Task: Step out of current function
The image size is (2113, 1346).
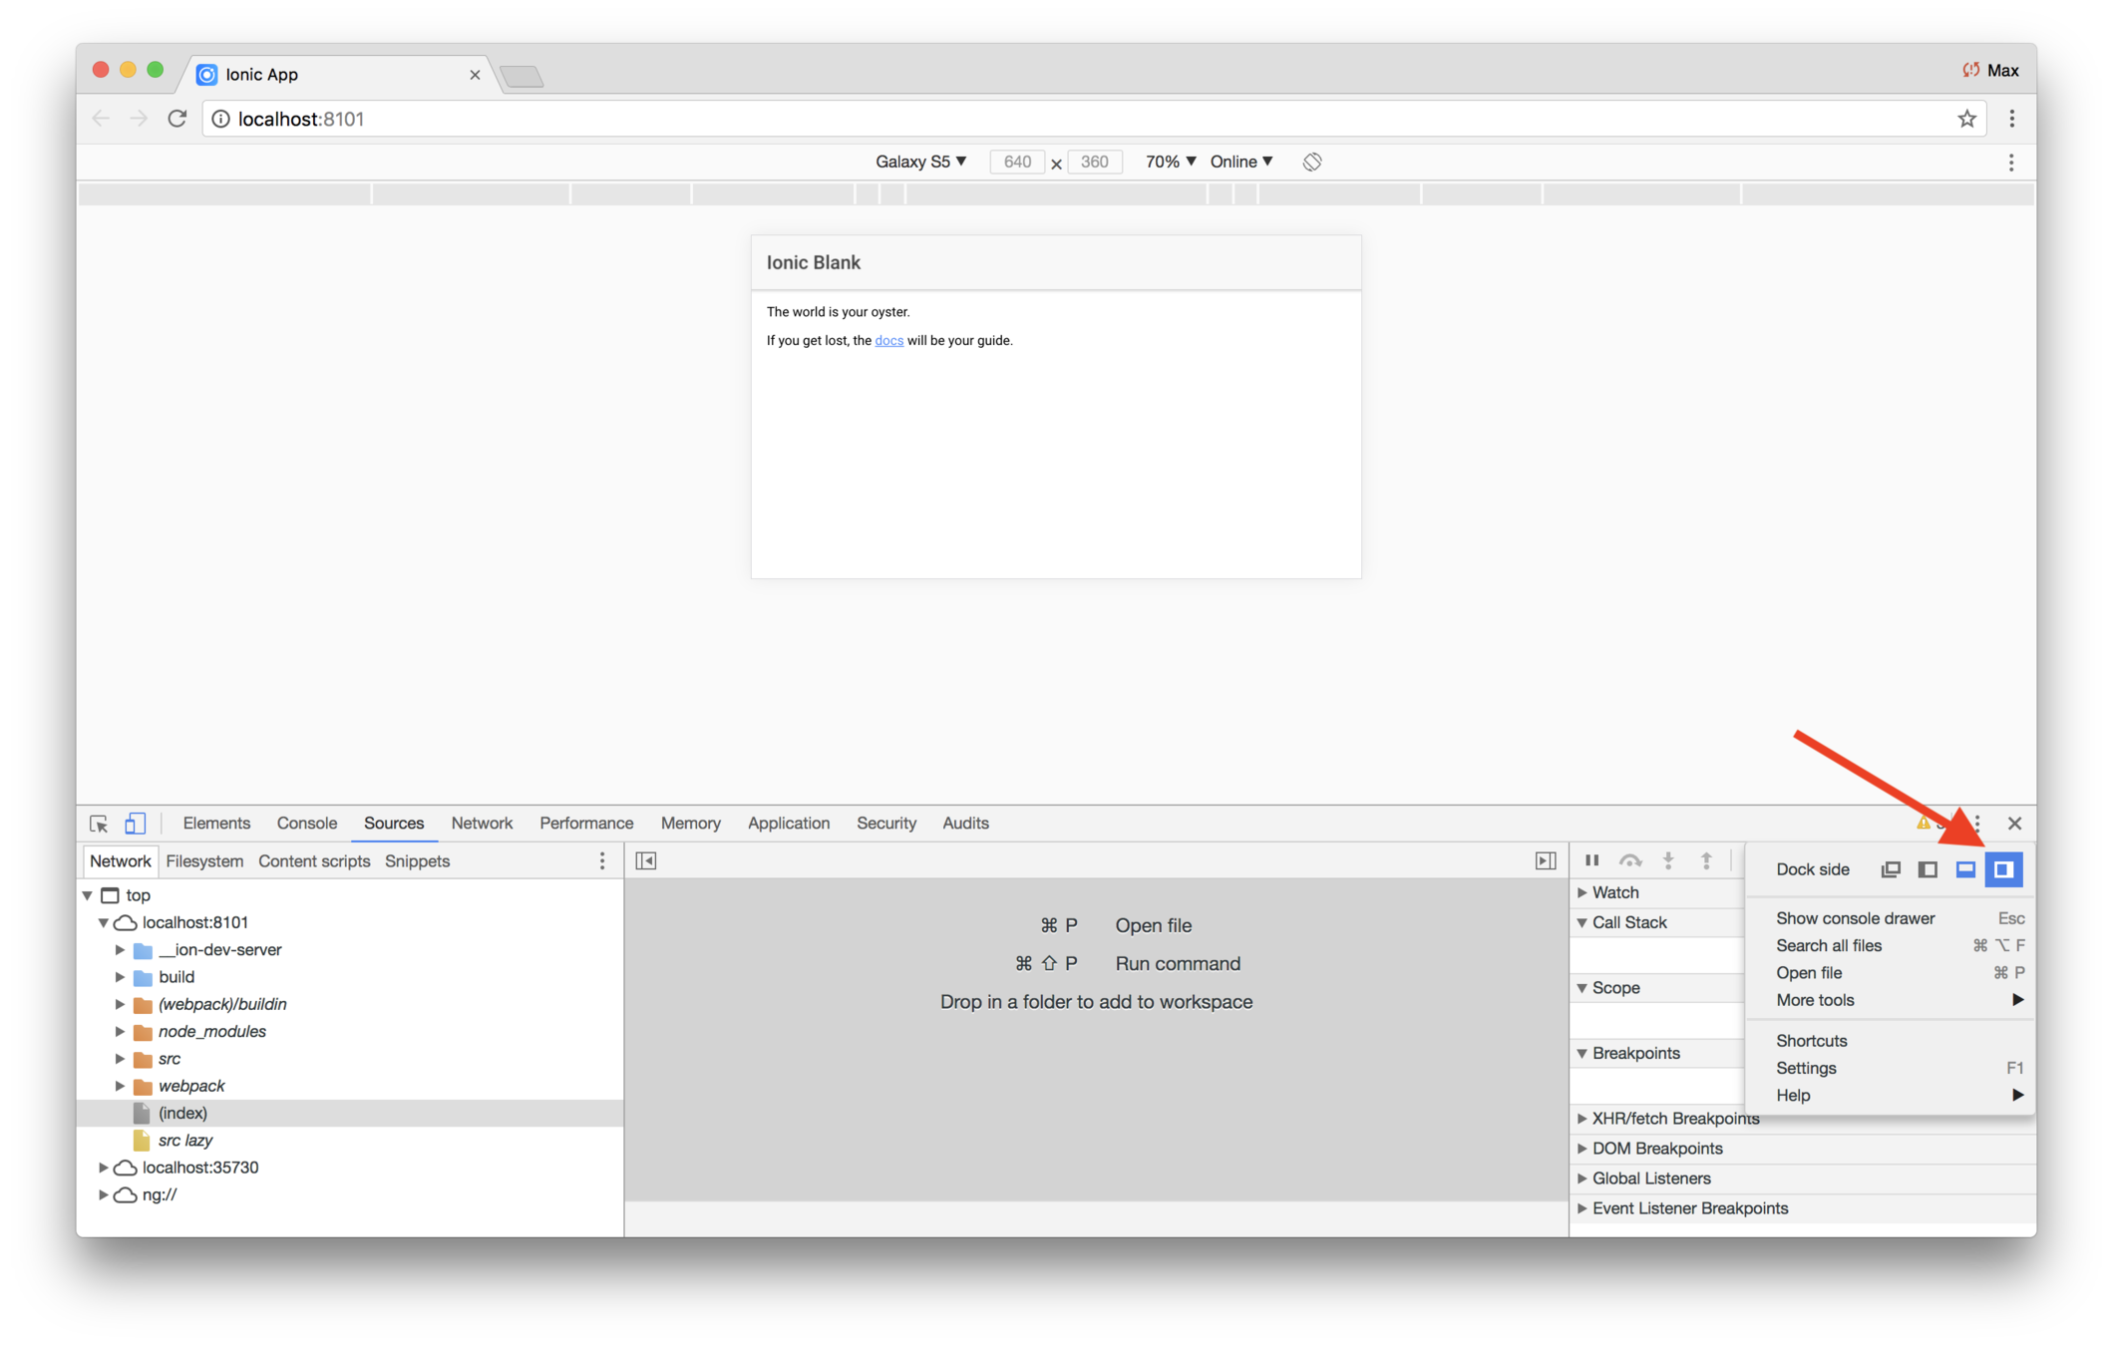Action: 1706,859
